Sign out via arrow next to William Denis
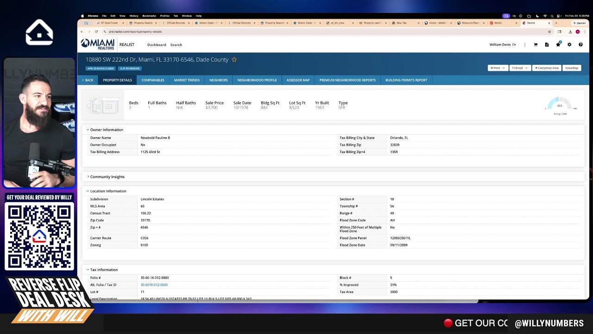593x334 pixels. click(514, 45)
